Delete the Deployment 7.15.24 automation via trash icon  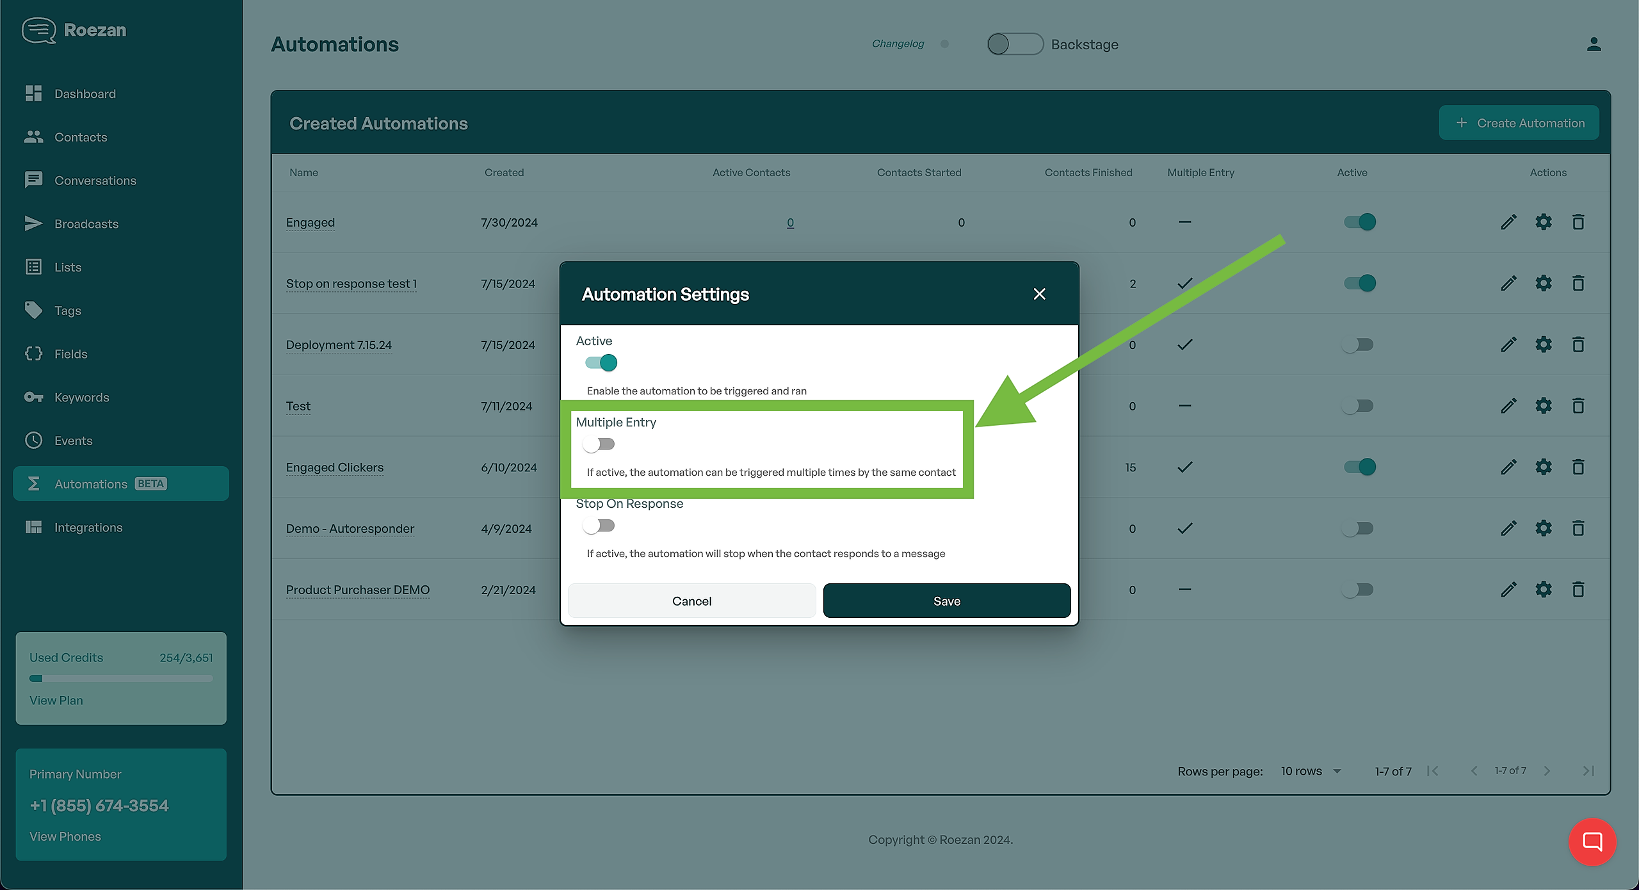coord(1578,344)
